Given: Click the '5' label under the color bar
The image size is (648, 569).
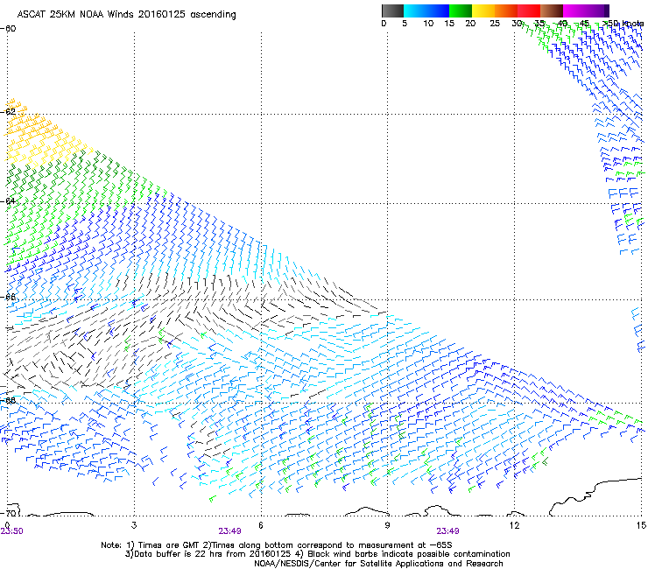Looking at the screenshot, I should (x=405, y=24).
